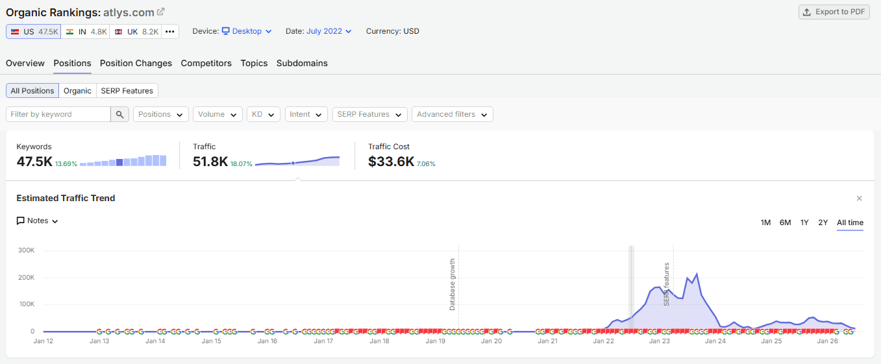
Task: Select the US 47.5K database
Action: coord(34,32)
